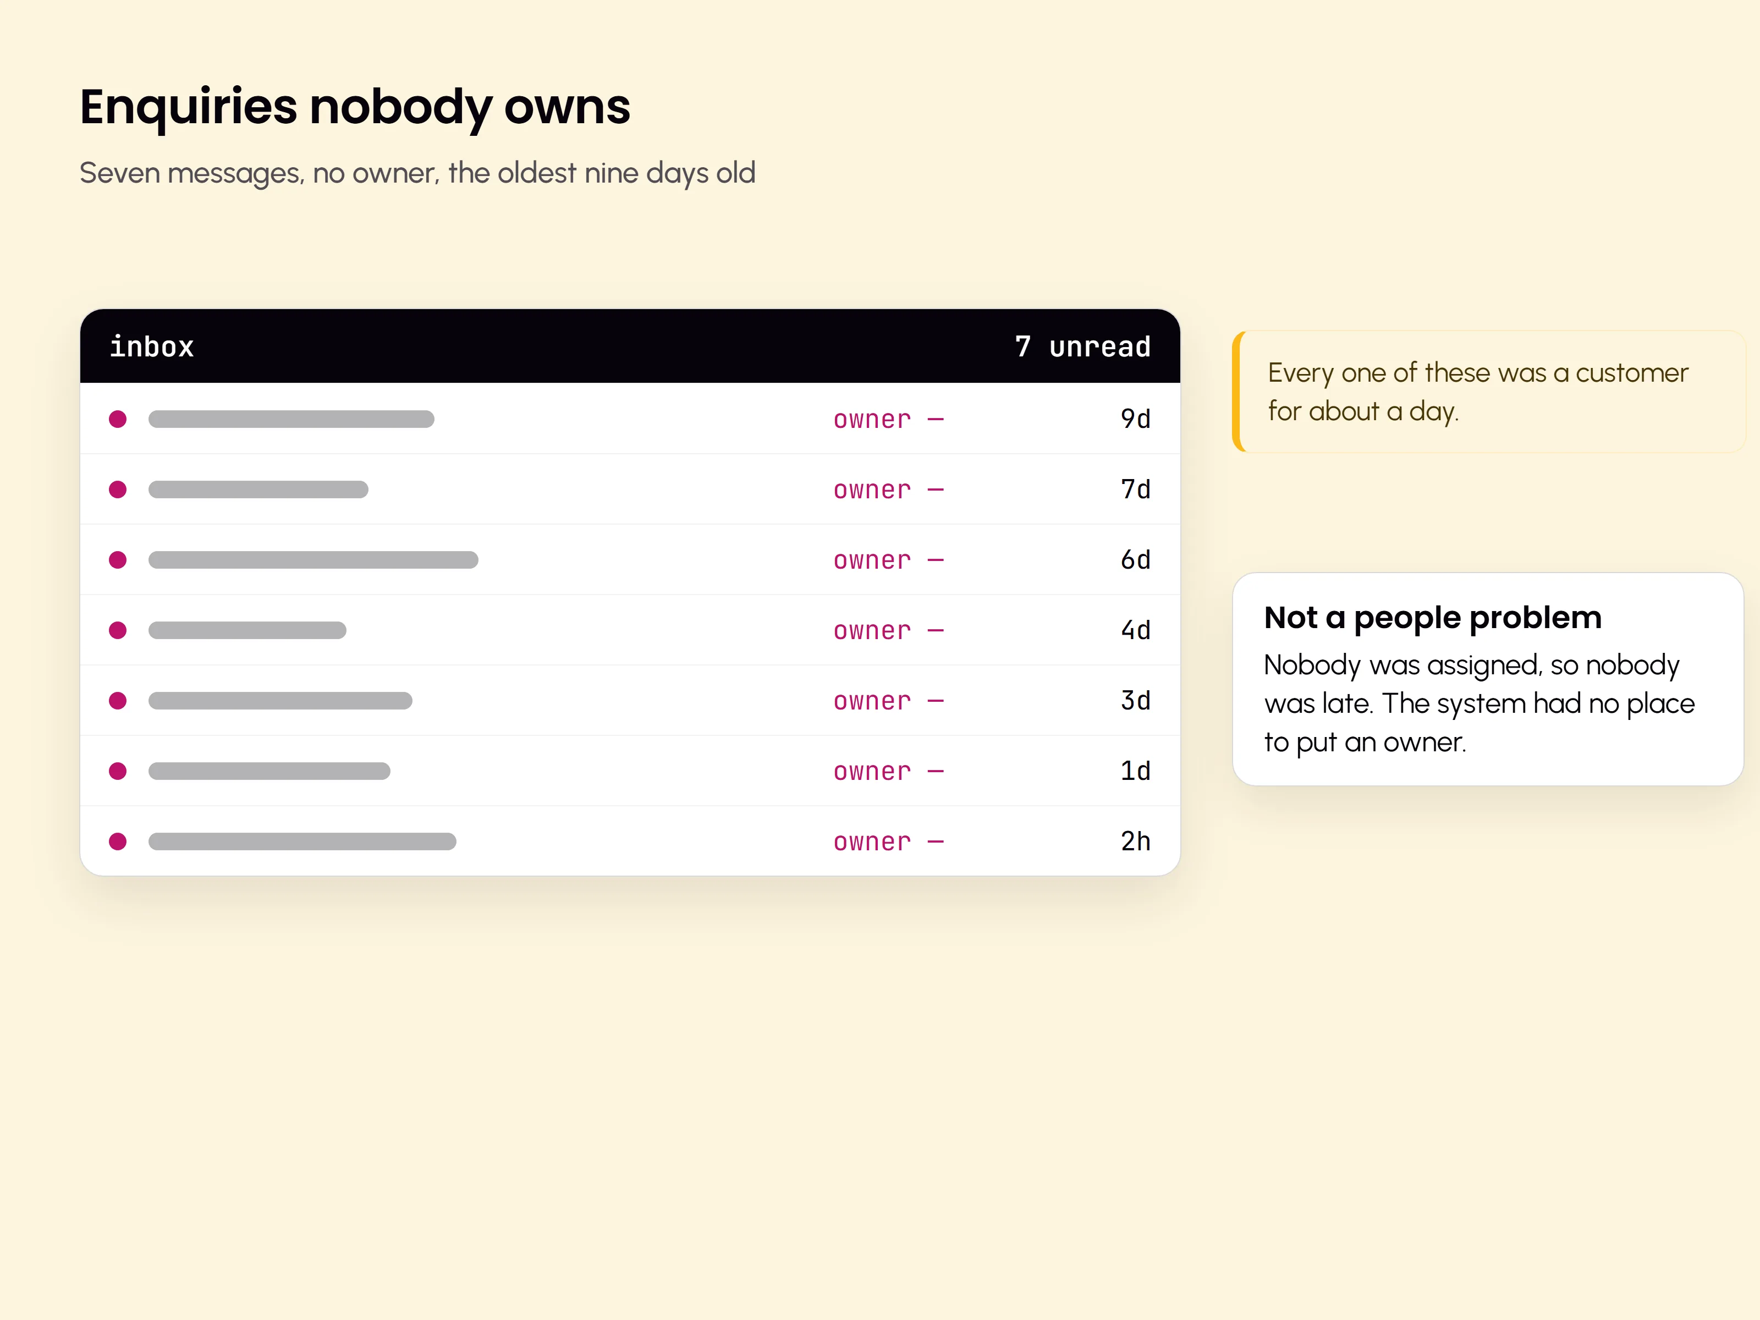Open the message placeholder in the 9d row
Image resolution: width=1760 pixels, height=1320 pixels.
tap(291, 419)
